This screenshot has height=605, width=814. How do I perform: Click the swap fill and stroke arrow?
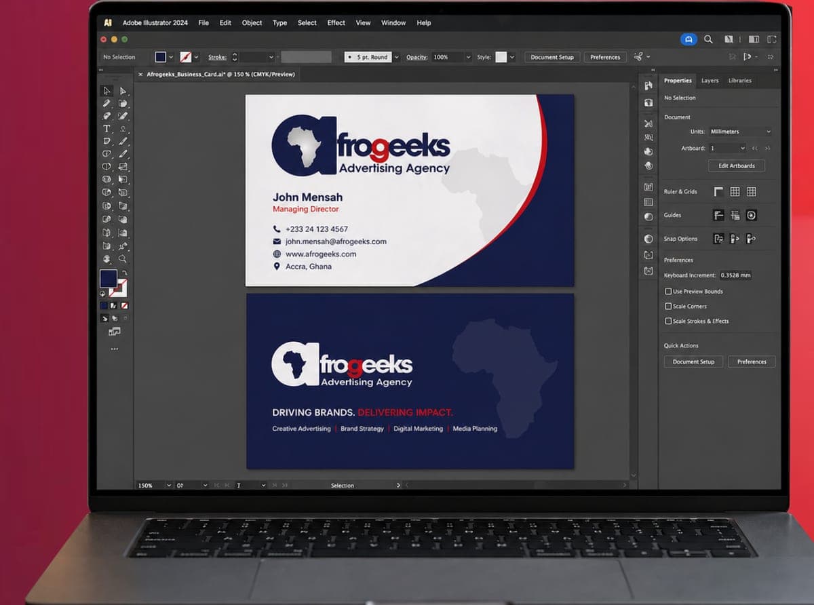124,273
